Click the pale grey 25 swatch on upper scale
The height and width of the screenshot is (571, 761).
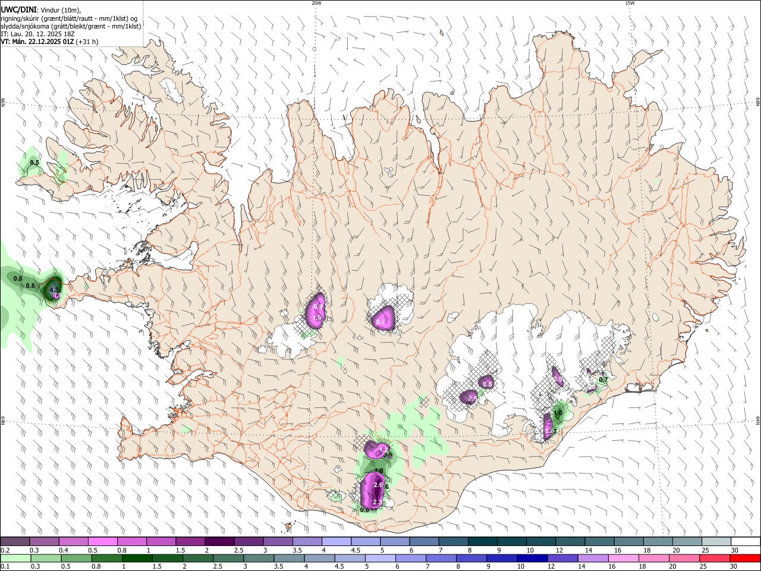716,542
